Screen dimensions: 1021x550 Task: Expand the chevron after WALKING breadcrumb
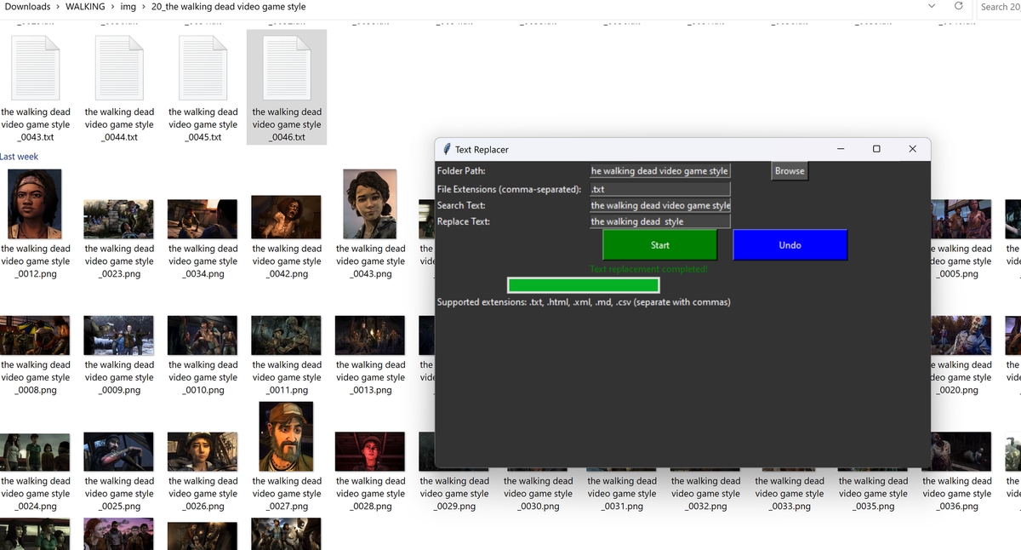tap(112, 7)
